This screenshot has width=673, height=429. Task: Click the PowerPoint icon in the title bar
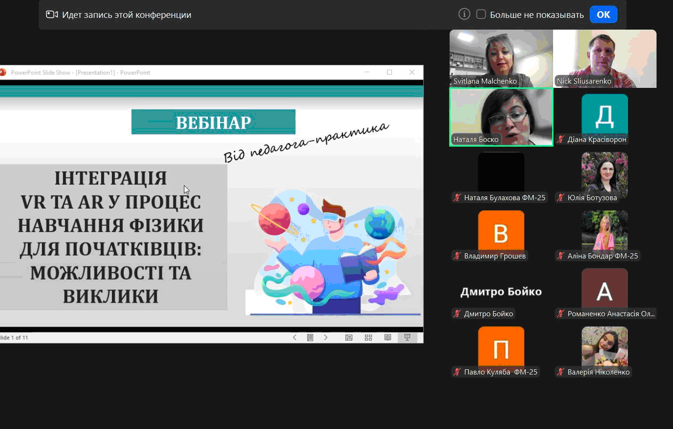pos(3,72)
